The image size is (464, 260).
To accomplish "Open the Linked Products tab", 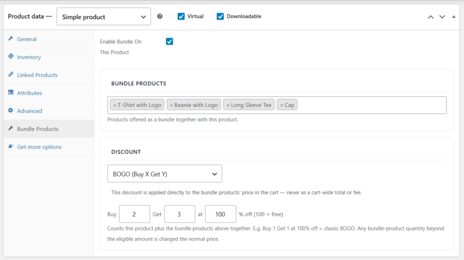I will [x=49, y=75].
